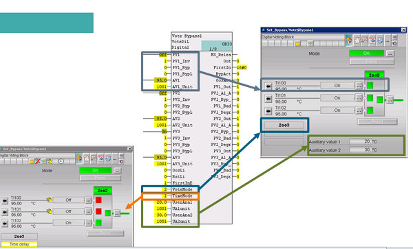The image size is (413, 249).
Task: Click the yellow Time delay button
Action: 19,244
